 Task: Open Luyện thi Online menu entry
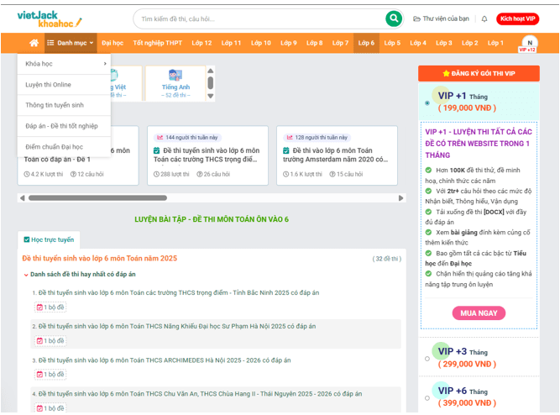[x=49, y=85]
